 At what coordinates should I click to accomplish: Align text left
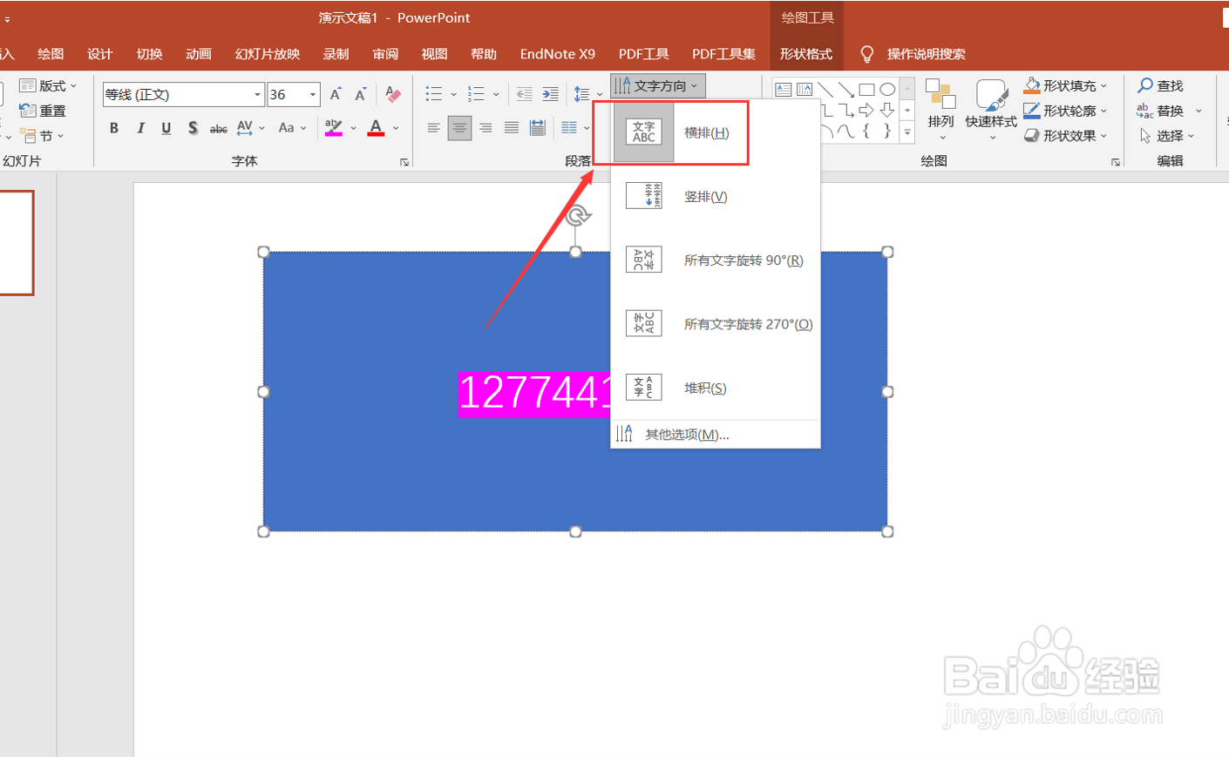433,128
